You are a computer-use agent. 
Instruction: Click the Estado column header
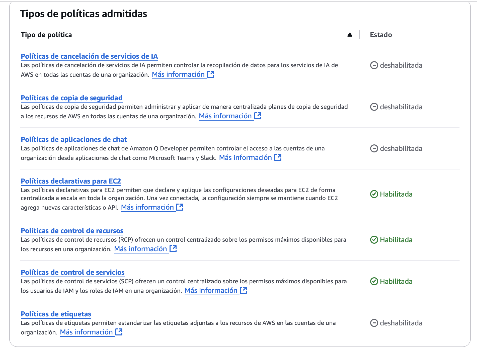point(381,35)
